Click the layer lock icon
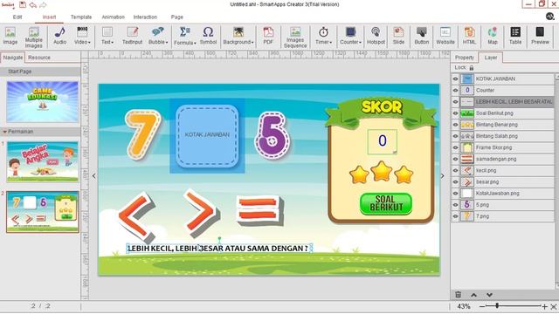The height and width of the screenshot is (314, 559). tap(472, 68)
